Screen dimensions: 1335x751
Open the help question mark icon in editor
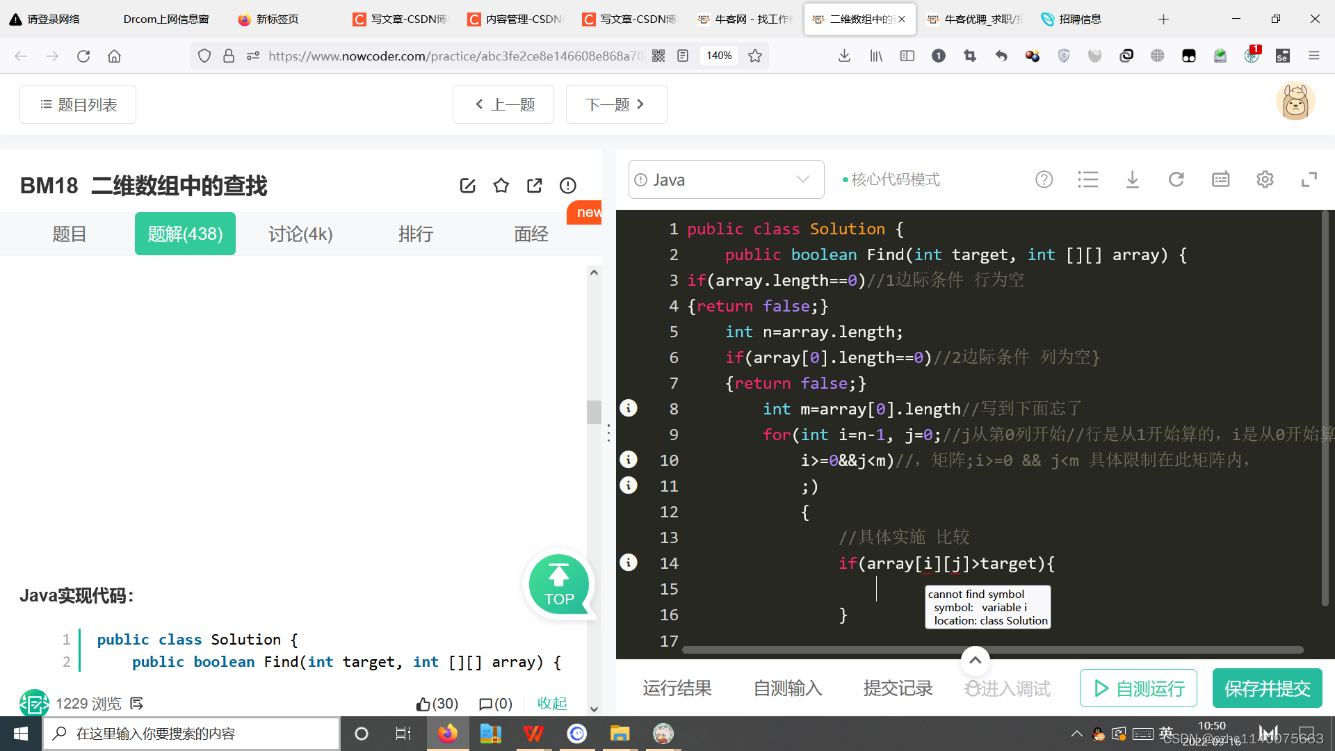point(1044,180)
